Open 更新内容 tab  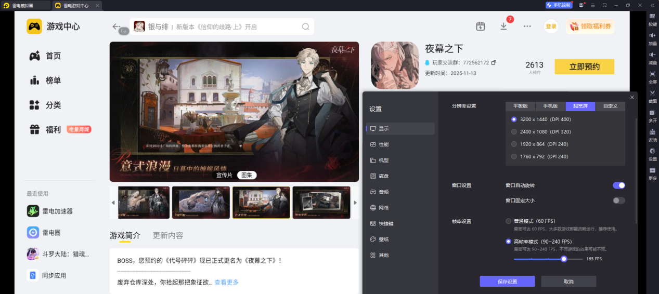click(168, 235)
